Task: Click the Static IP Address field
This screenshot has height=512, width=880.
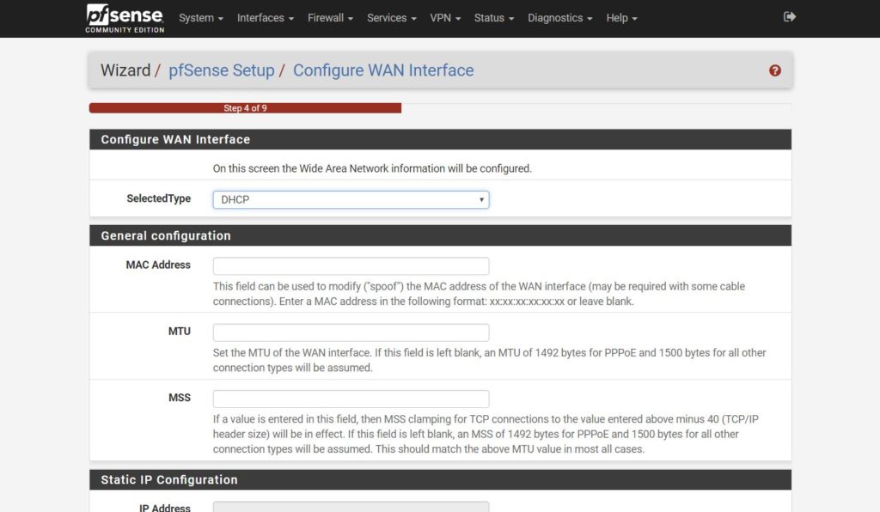Action: point(351,507)
